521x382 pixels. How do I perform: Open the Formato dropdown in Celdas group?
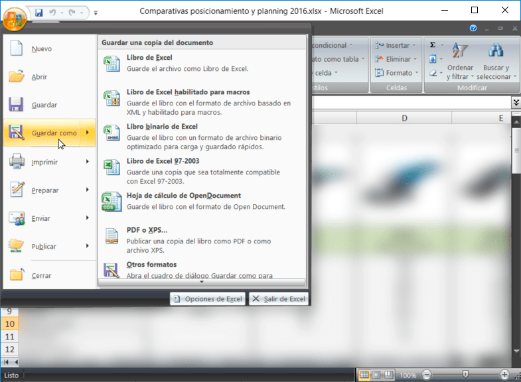pos(397,73)
